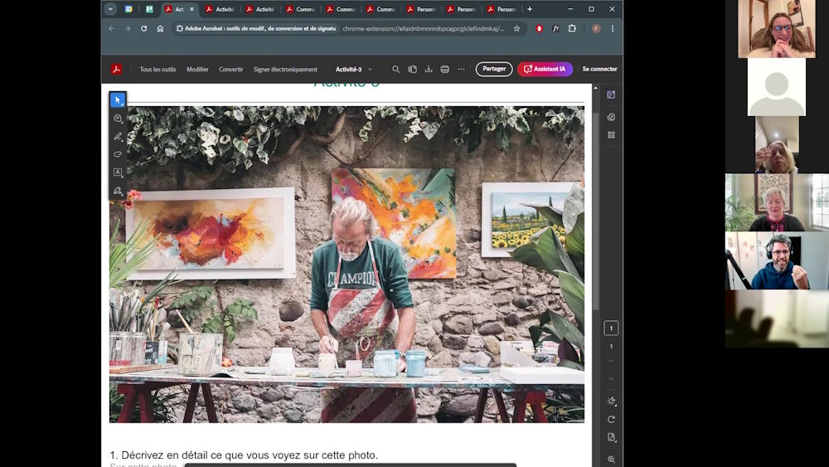Click the red shield extension icon
Screen dimensions: 829x467
[x=540, y=28]
